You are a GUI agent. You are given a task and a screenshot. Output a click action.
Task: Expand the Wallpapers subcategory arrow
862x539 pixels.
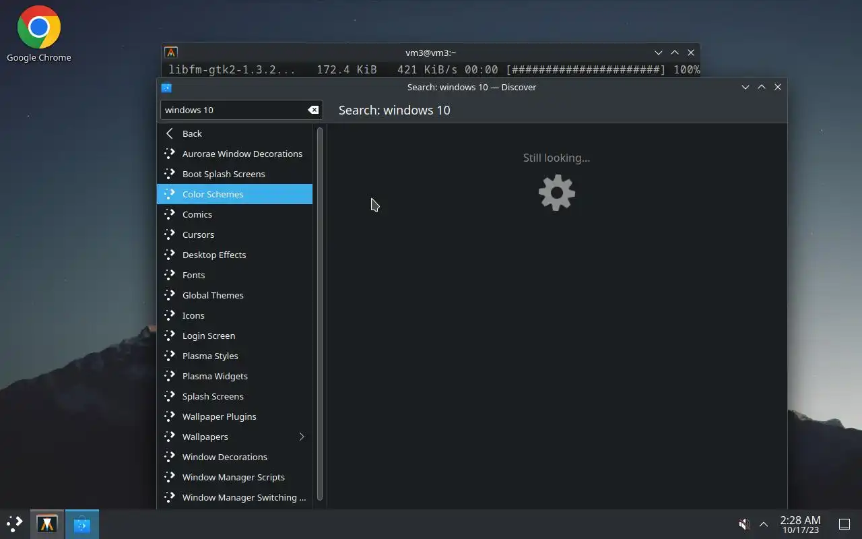(302, 437)
